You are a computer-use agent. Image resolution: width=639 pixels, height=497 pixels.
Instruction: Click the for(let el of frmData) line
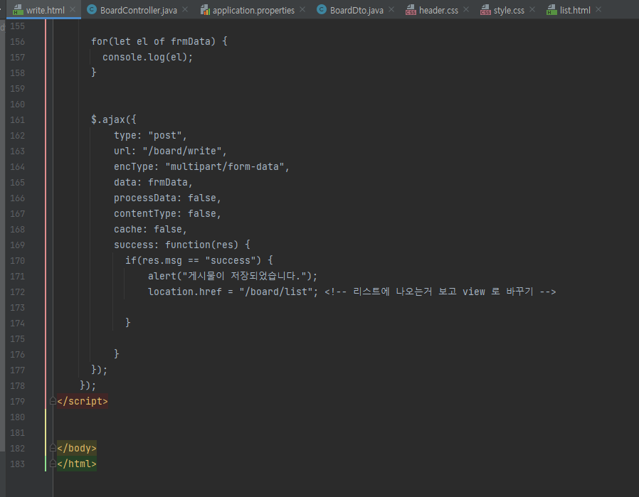[159, 41]
